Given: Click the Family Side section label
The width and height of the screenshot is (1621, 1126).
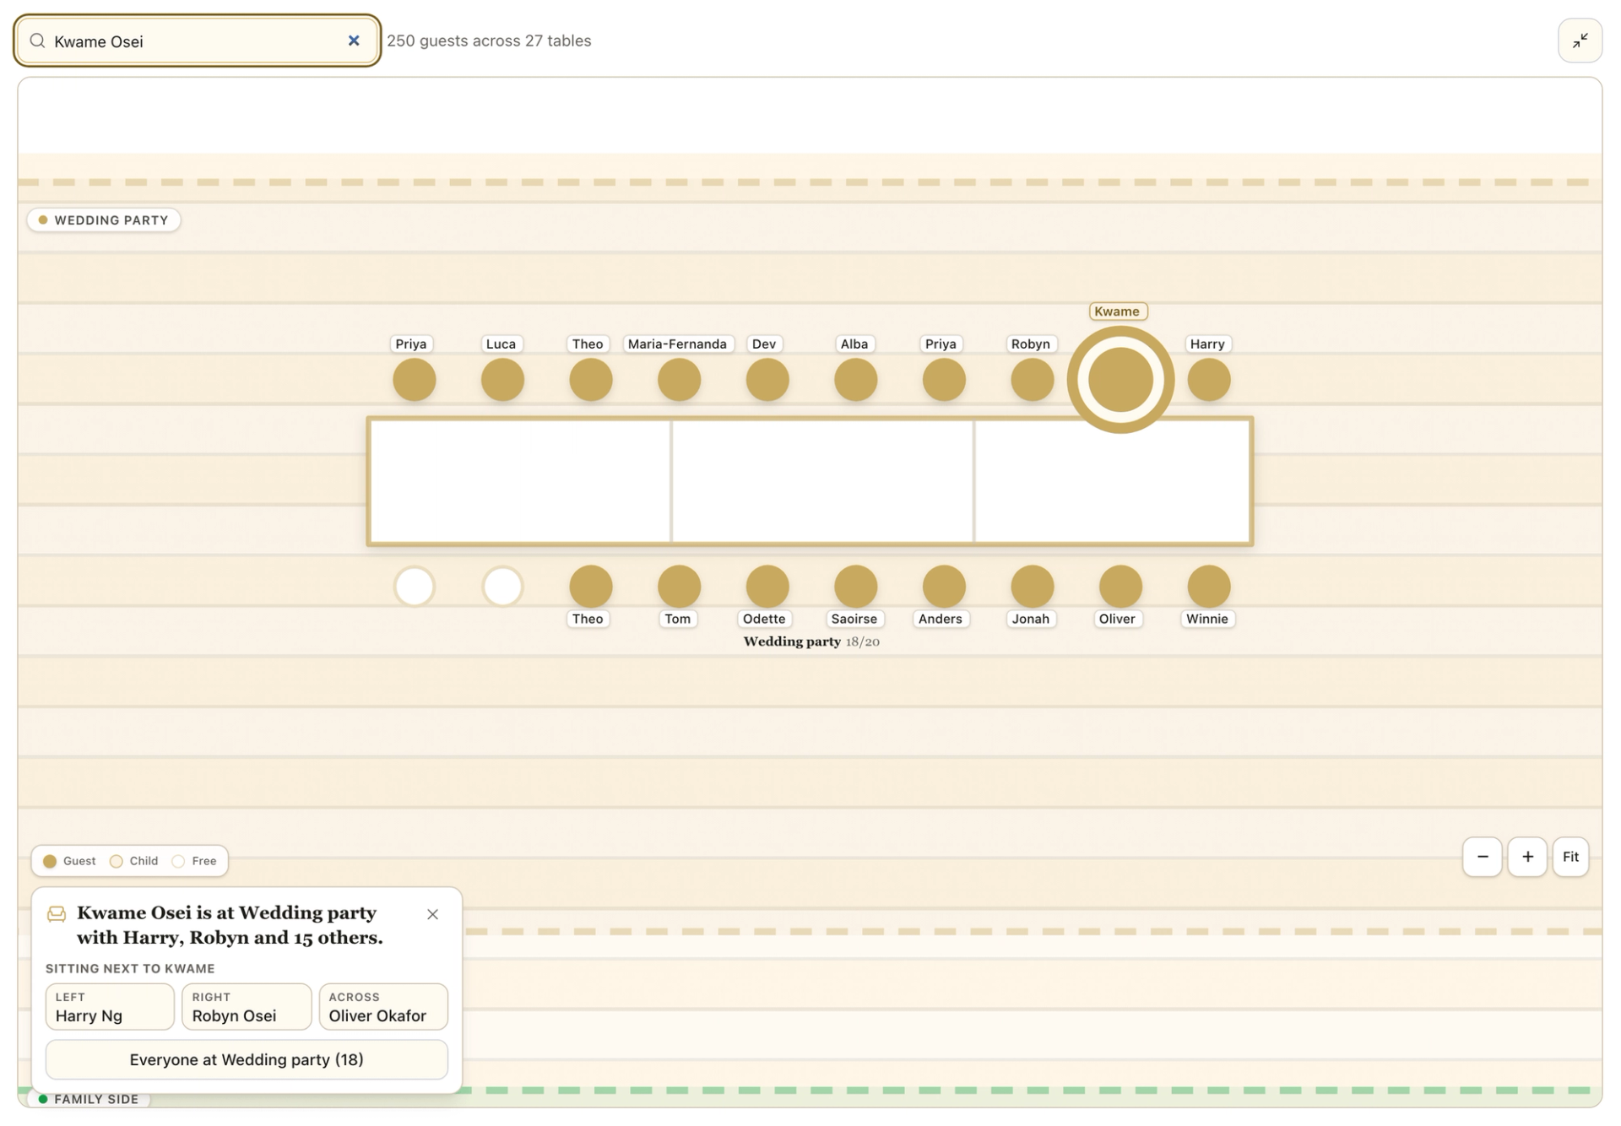Looking at the screenshot, I should pyautogui.click(x=89, y=1099).
